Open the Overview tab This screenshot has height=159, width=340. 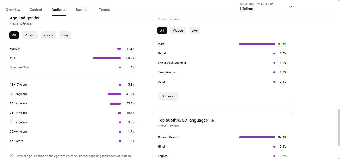(x=13, y=10)
